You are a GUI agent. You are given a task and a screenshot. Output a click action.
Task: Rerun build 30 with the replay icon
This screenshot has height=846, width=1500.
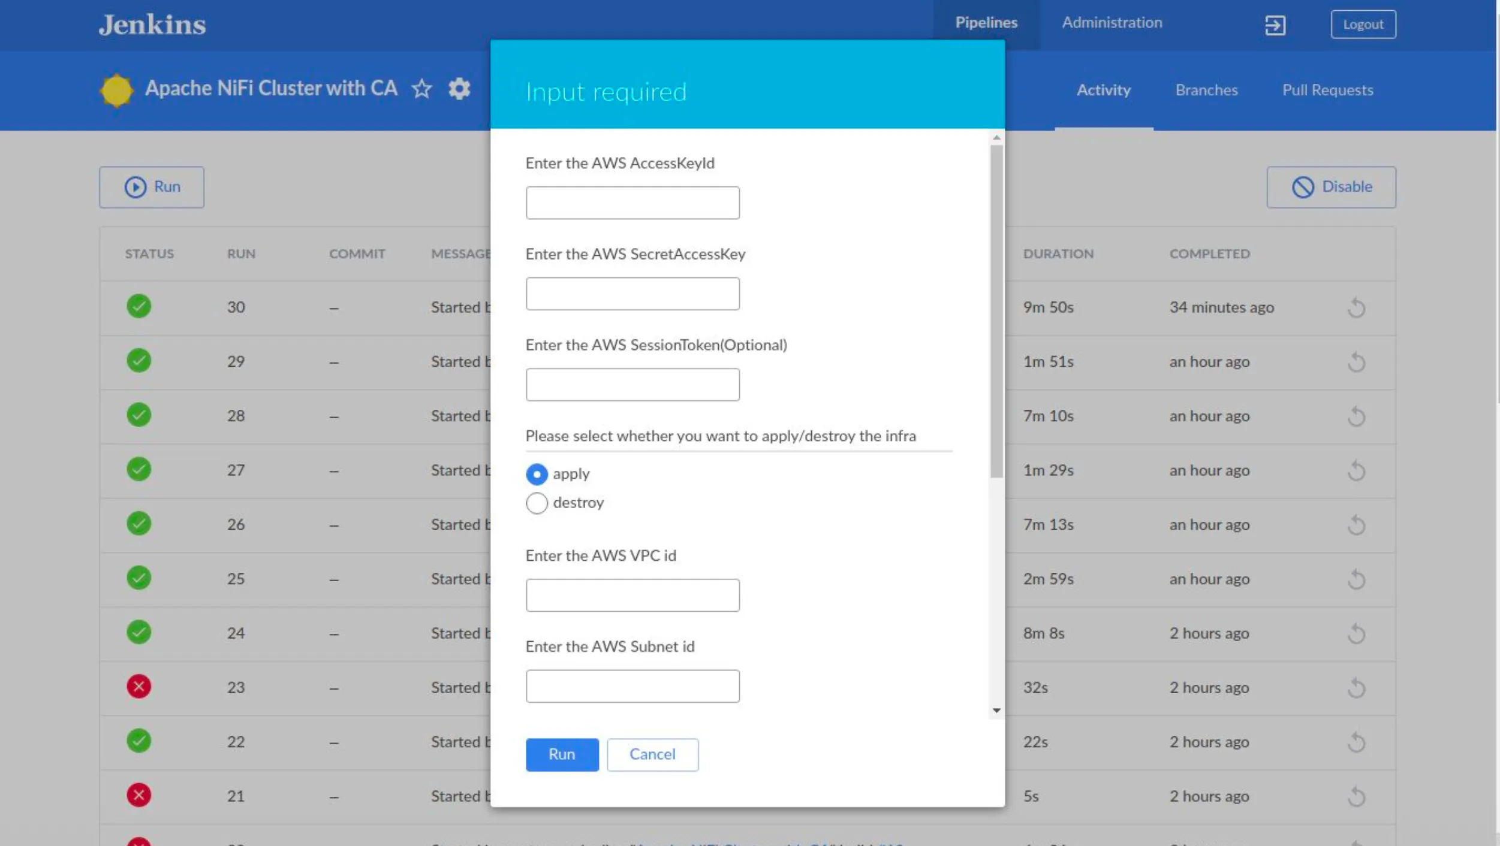(1356, 307)
